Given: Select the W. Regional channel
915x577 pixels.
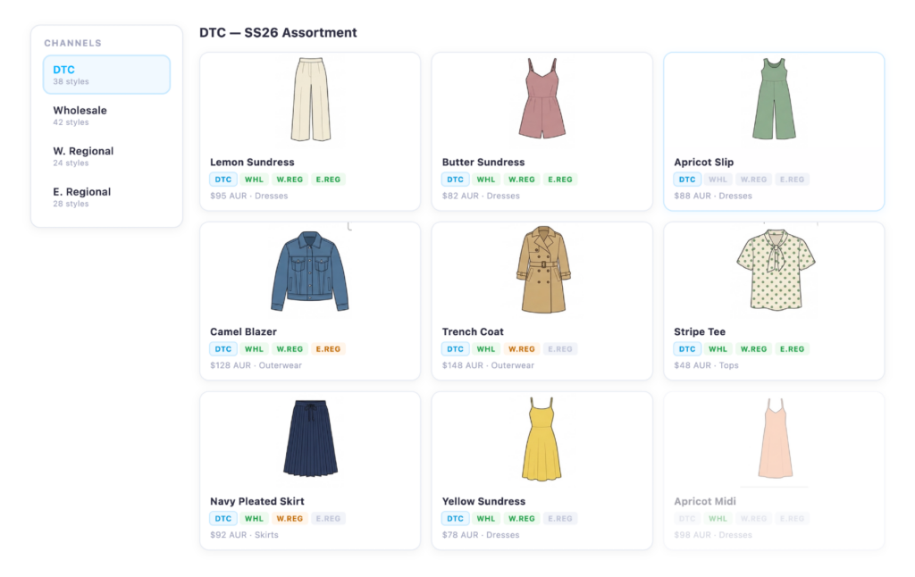Looking at the screenshot, I should (83, 156).
